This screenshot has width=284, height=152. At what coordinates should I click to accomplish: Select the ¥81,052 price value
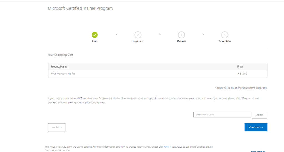pos(242,74)
